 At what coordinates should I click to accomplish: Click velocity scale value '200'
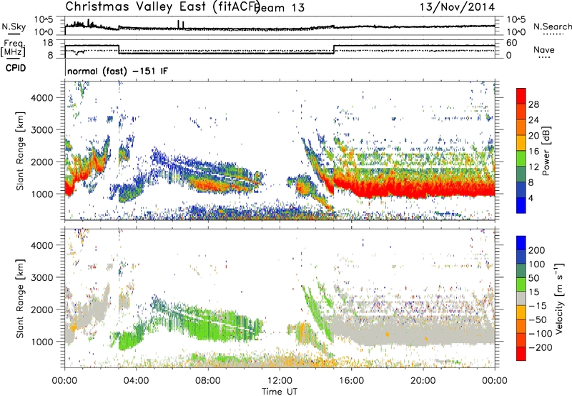[x=537, y=250]
